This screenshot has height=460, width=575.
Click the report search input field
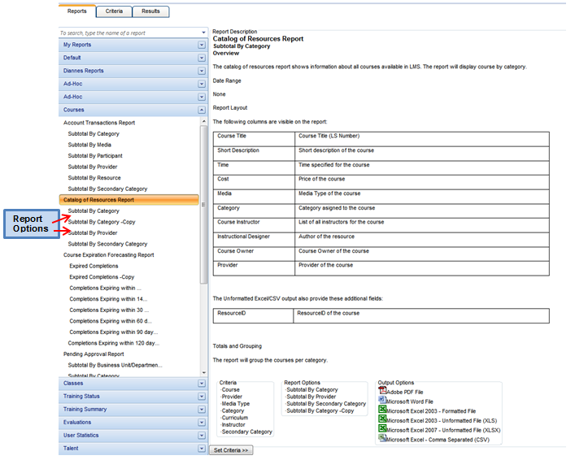(129, 33)
